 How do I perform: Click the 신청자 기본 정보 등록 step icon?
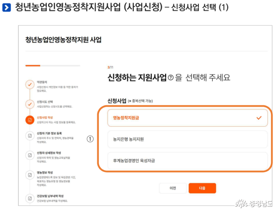point(30,136)
